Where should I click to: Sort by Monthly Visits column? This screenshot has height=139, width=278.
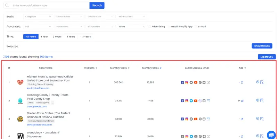click(x=129, y=68)
